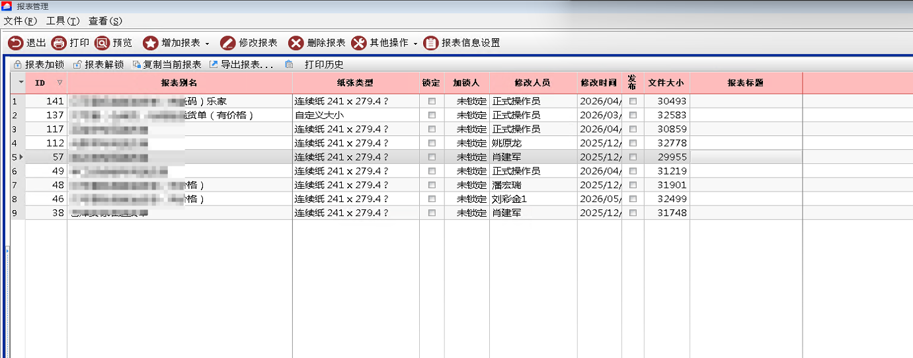Sort by 修改时间 column header

(599, 83)
